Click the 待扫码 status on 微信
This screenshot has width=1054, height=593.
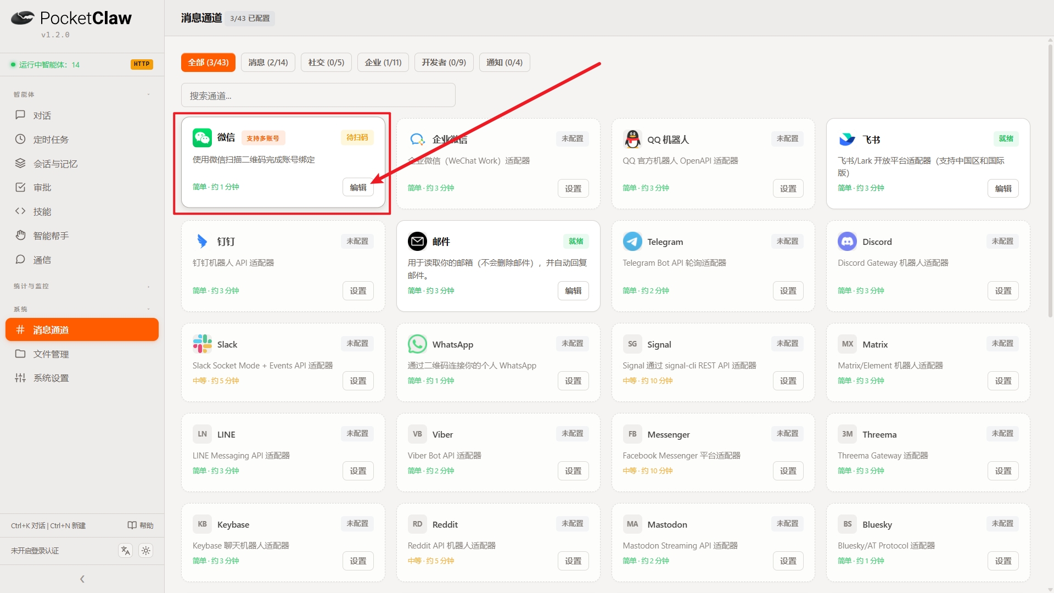357,137
